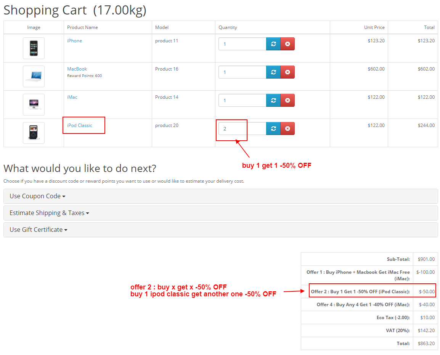Select the Sub-Total amount $901.00
The width and height of the screenshot is (440, 355).
[x=426, y=259]
